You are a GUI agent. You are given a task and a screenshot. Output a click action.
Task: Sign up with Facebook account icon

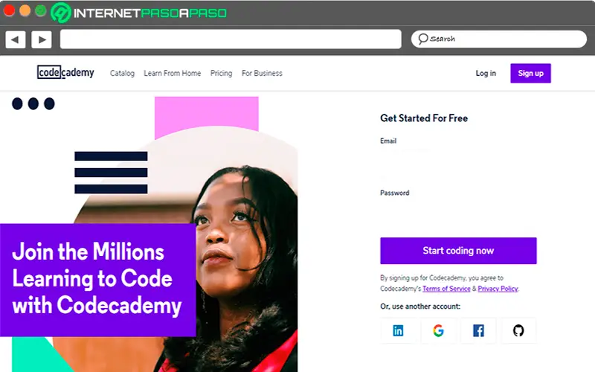[478, 330]
